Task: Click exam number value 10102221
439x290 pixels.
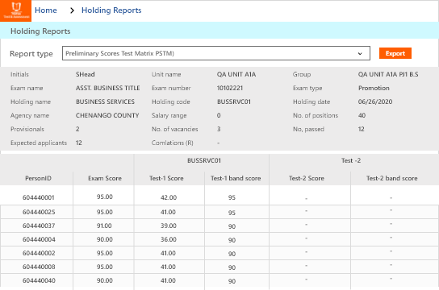Action: (230, 88)
